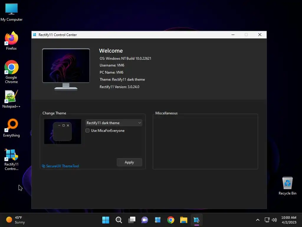The width and height of the screenshot is (302, 227).
Task: Click the Change Theme group label
Action: (x=54, y=113)
